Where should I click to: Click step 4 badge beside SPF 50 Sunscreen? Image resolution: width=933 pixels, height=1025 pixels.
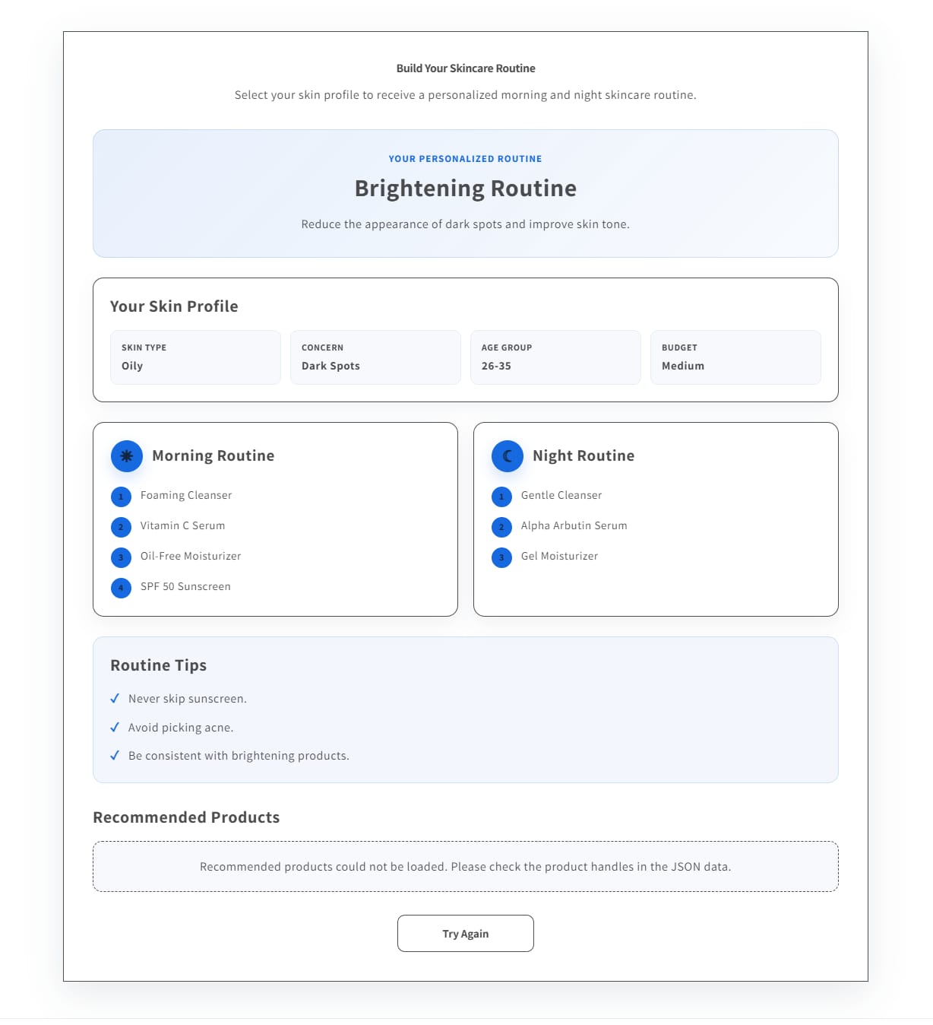pos(121,588)
